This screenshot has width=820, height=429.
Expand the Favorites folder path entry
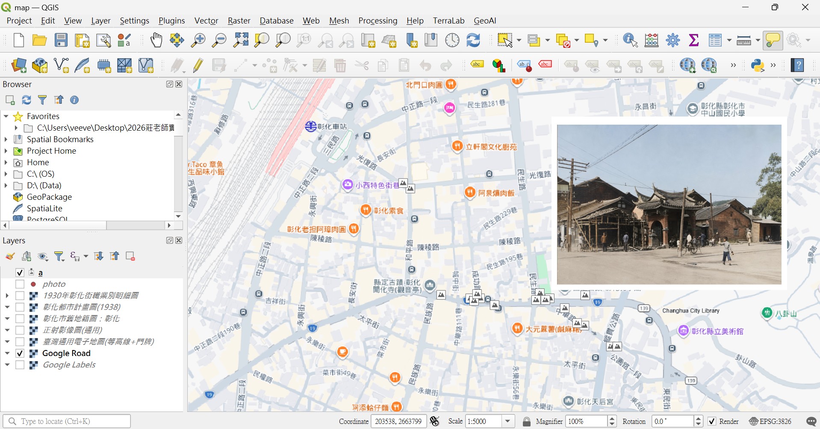pyautogui.click(x=16, y=128)
